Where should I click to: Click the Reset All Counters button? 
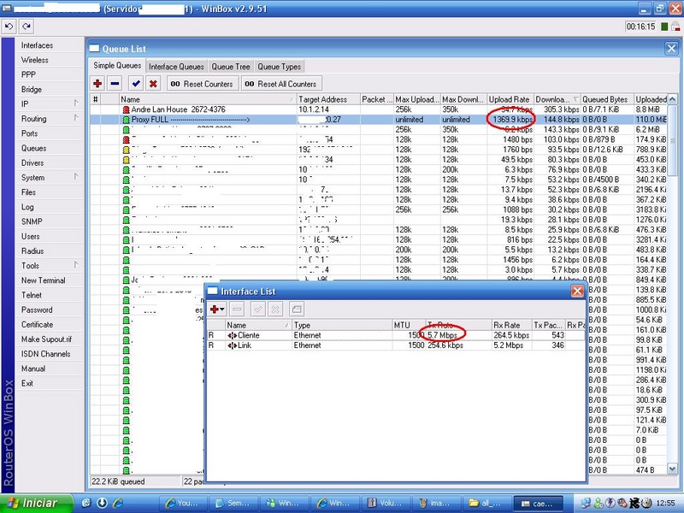(x=281, y=84)
